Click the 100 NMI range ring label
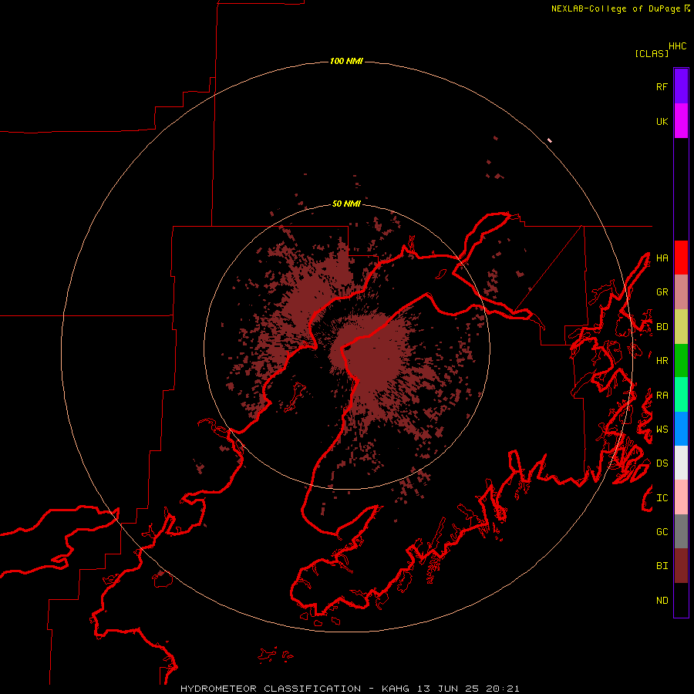 click(x=346, y=61)
